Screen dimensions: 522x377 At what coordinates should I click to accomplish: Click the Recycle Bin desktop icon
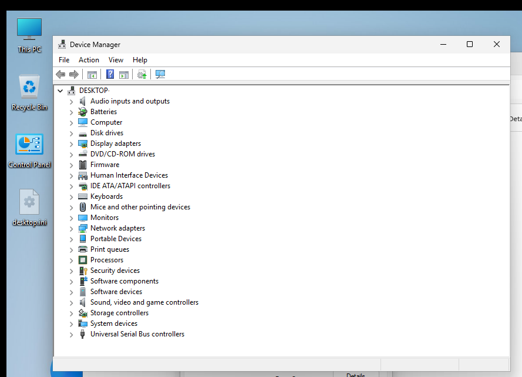[x=29, y=93]
